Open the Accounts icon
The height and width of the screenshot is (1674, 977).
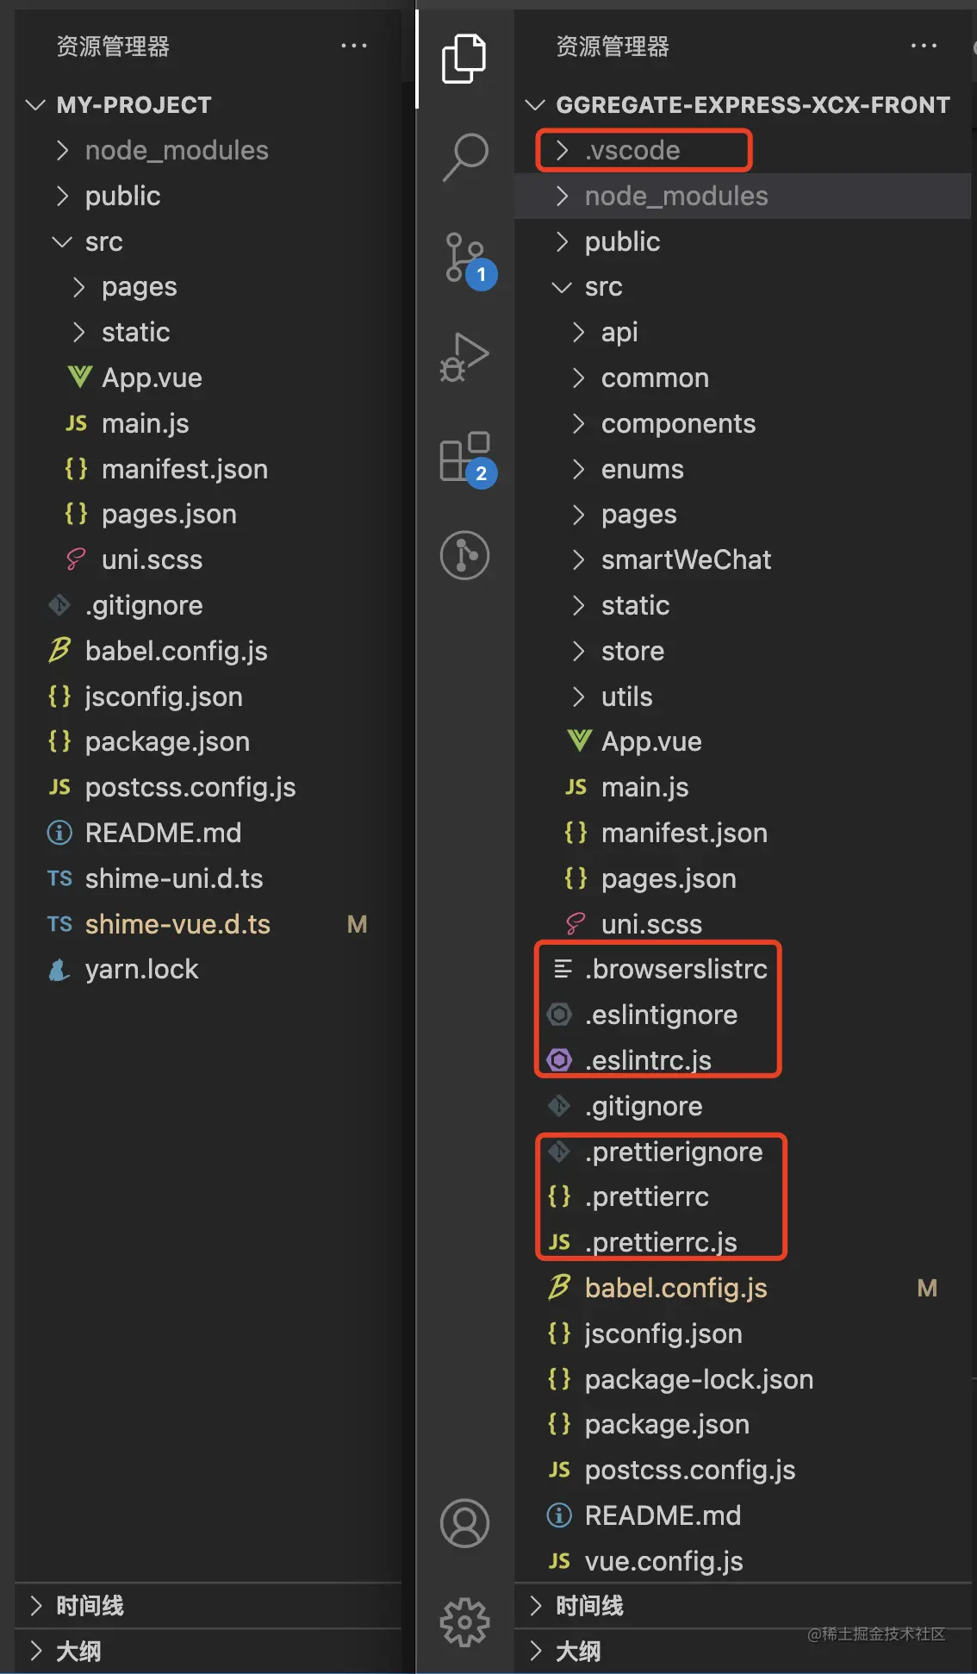click(465, 1523)
